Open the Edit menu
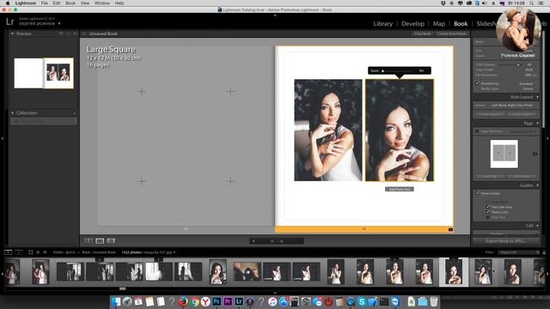550x309 pixels. pyautogui.click(x=57, y=3)
